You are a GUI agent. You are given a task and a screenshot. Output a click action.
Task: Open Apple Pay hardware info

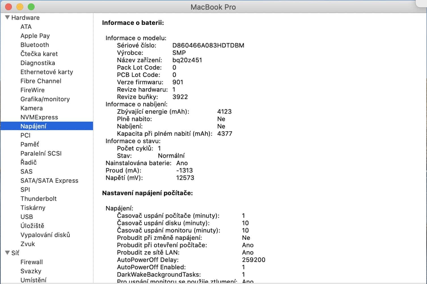click(x=35, y=36)
